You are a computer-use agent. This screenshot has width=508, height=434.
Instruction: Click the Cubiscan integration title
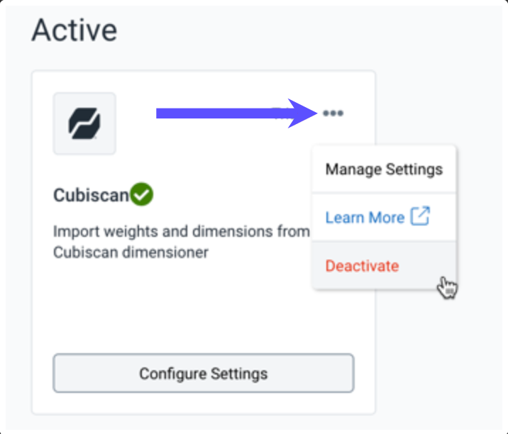point(92,195)
